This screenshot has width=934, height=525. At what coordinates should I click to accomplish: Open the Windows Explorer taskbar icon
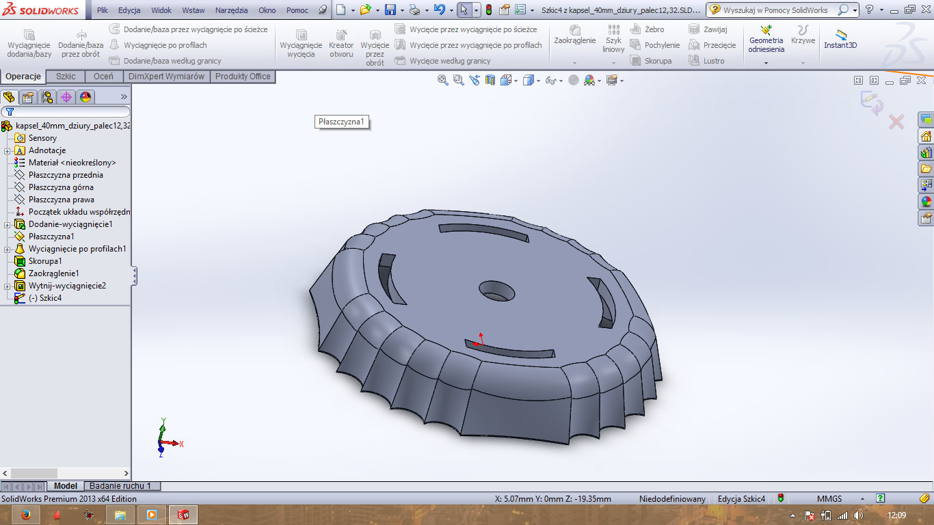[120, 515]
